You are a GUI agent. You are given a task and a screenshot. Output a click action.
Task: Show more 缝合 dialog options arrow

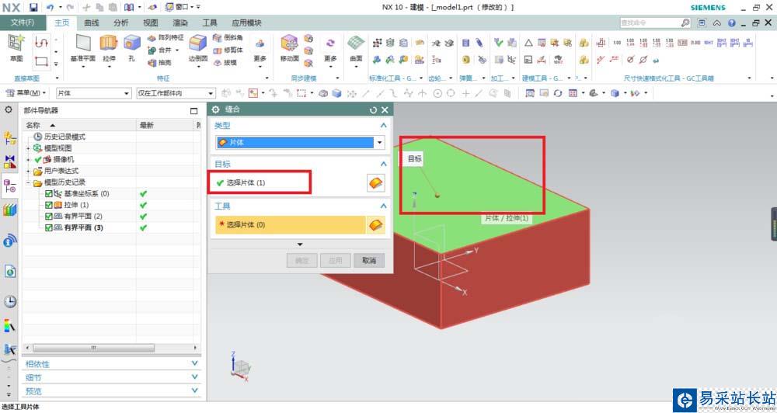(x=300, y=244)
